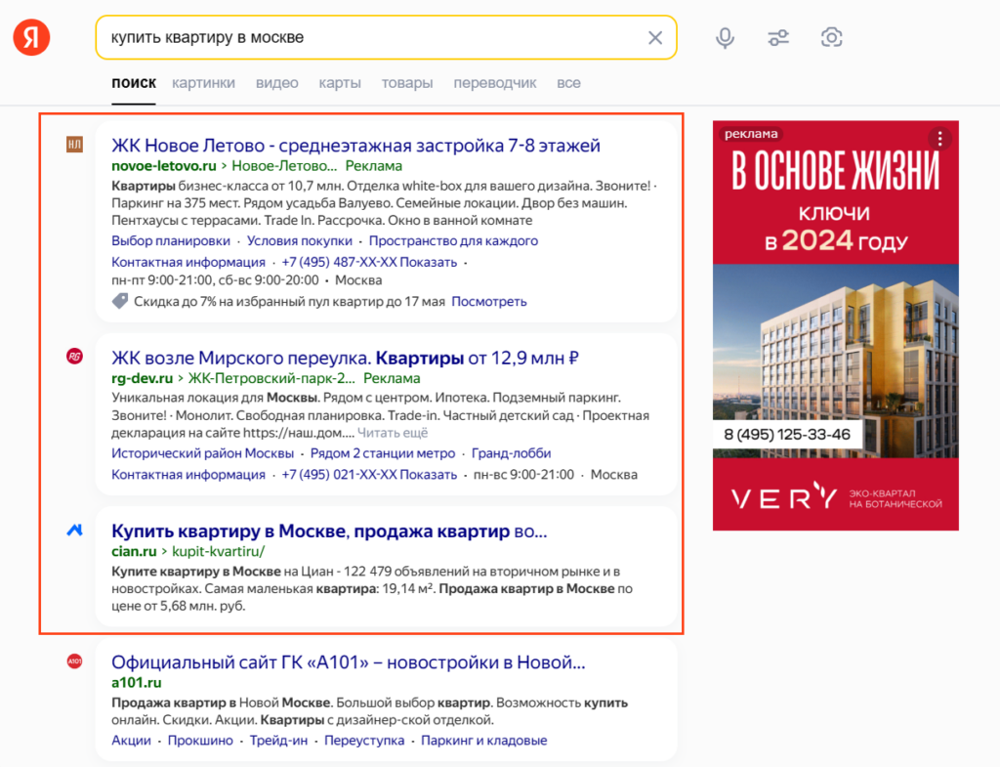
Task: Click ЖК-Петровский-парк-2… breadcrumb link
Action: coord(271,378)
